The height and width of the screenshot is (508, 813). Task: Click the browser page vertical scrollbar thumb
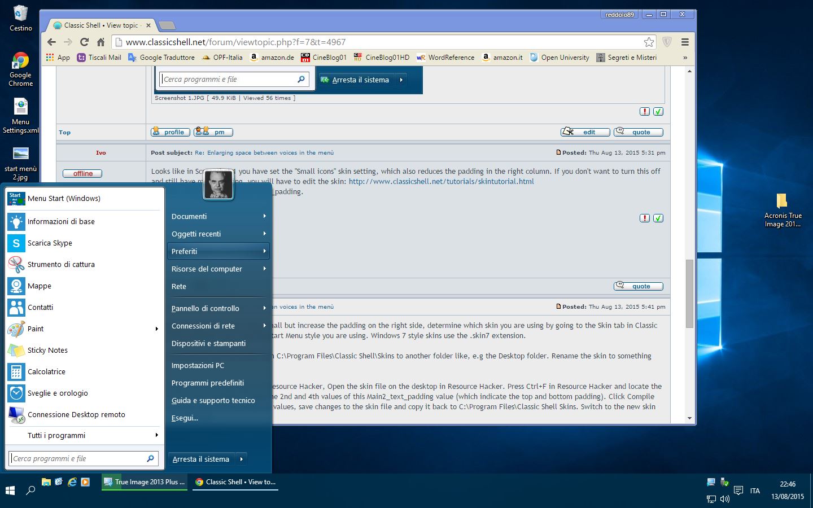689,294
